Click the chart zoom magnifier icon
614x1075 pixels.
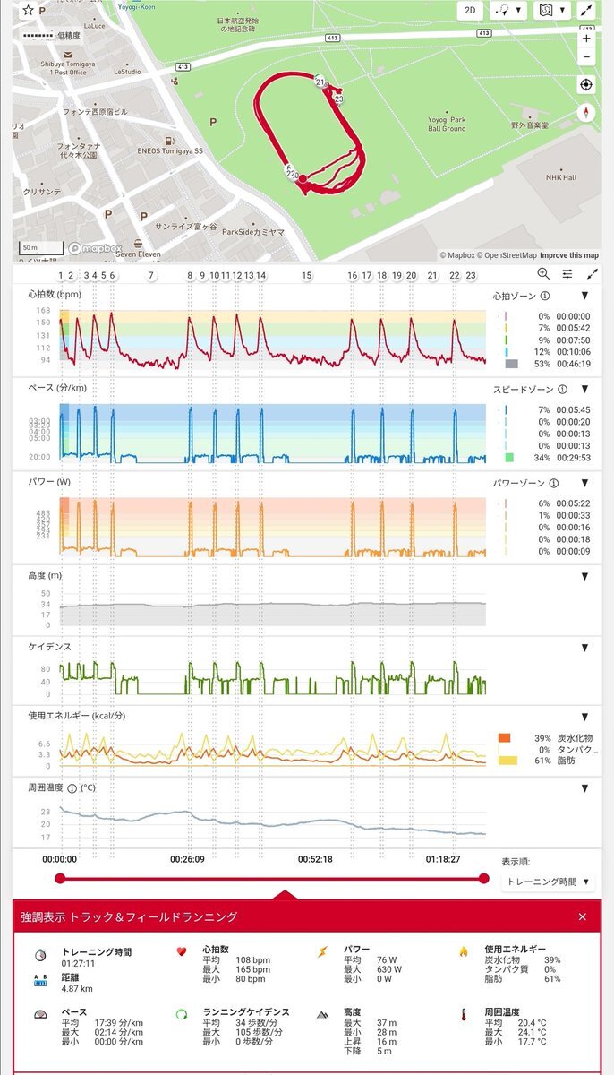tap(543, 274)
